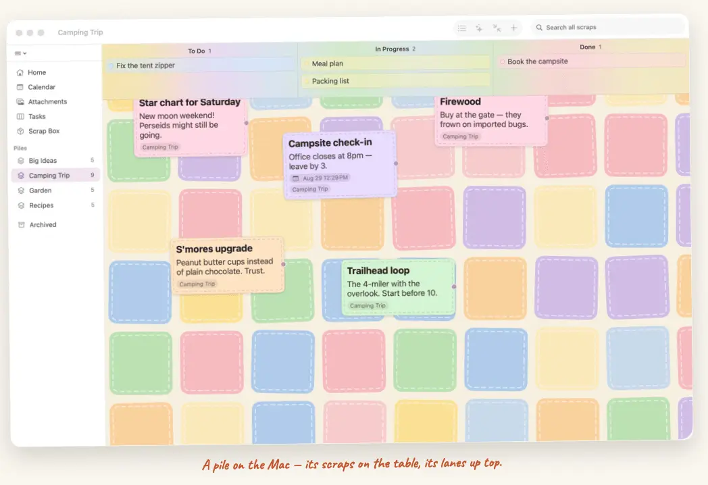
Task: Add a new scrap with the plus icon
Action: tap(514, 28)
